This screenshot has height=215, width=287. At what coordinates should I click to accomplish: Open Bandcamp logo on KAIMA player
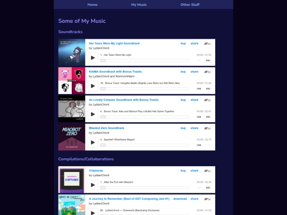(208, 72)
